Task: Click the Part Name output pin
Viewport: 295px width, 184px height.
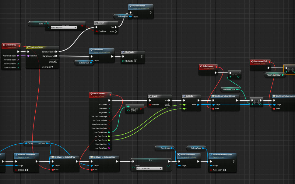Action: [x=109, y=105]
